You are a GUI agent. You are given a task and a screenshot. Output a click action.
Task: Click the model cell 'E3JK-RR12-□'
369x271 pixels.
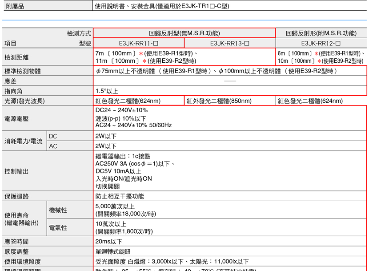tap(321, 43)
